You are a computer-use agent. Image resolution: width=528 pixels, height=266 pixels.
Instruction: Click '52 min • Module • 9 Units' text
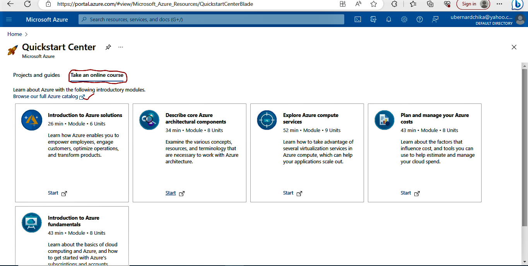(312, 130)
